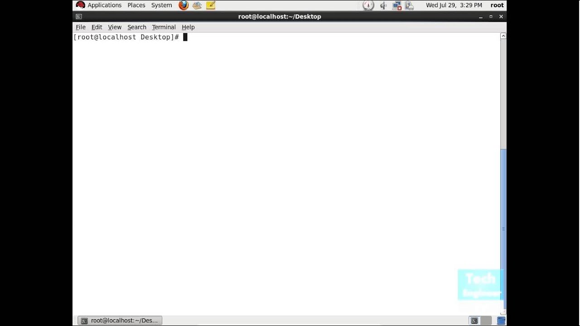Open the Help menu in terminal

click(x=188, y=27)
